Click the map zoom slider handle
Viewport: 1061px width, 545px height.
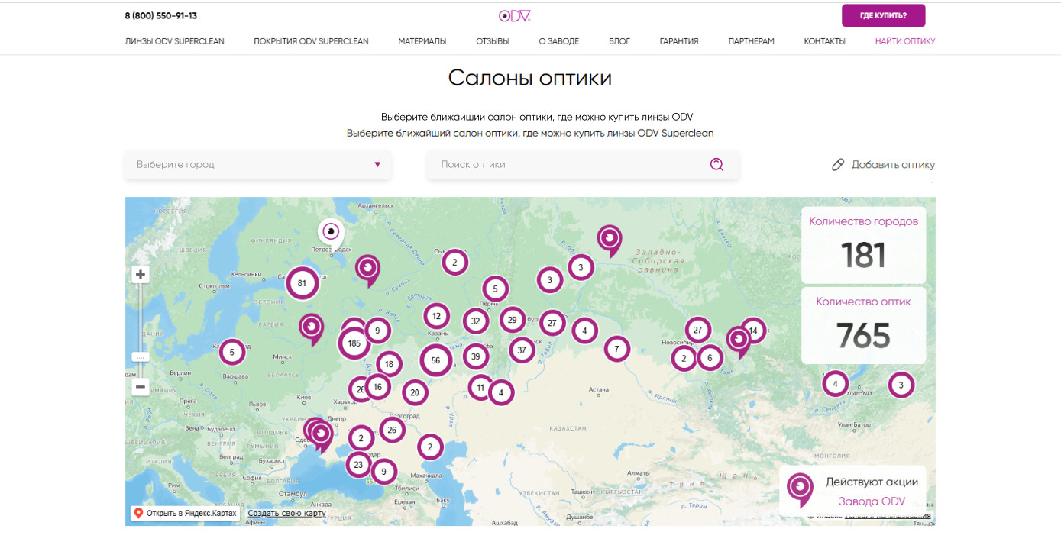point(141,357)
